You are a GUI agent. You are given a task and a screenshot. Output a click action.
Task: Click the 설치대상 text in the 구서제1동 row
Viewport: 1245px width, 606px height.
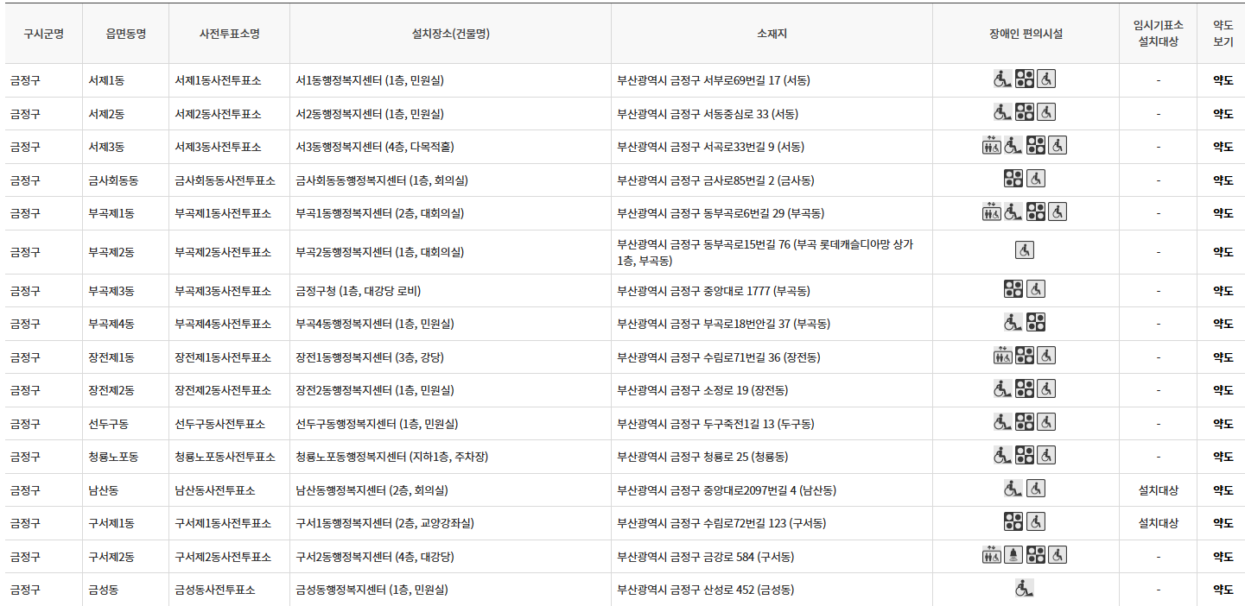(1158, 521)
